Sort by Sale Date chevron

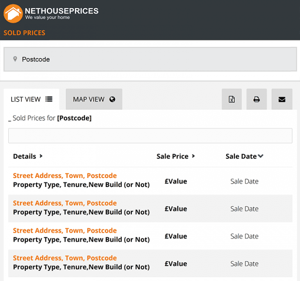(261, 156)
